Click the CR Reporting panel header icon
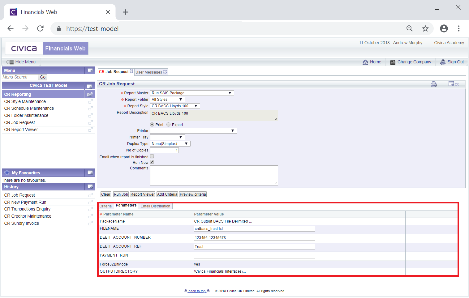The image size is (469, 298). click(90, 94)
